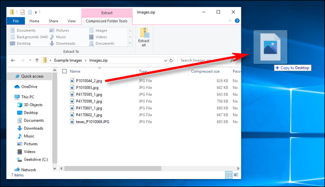Select the Compressed Folder Tools tab
Image resolution: width=325 pixels, height=187 pixels.
[106, 21]
